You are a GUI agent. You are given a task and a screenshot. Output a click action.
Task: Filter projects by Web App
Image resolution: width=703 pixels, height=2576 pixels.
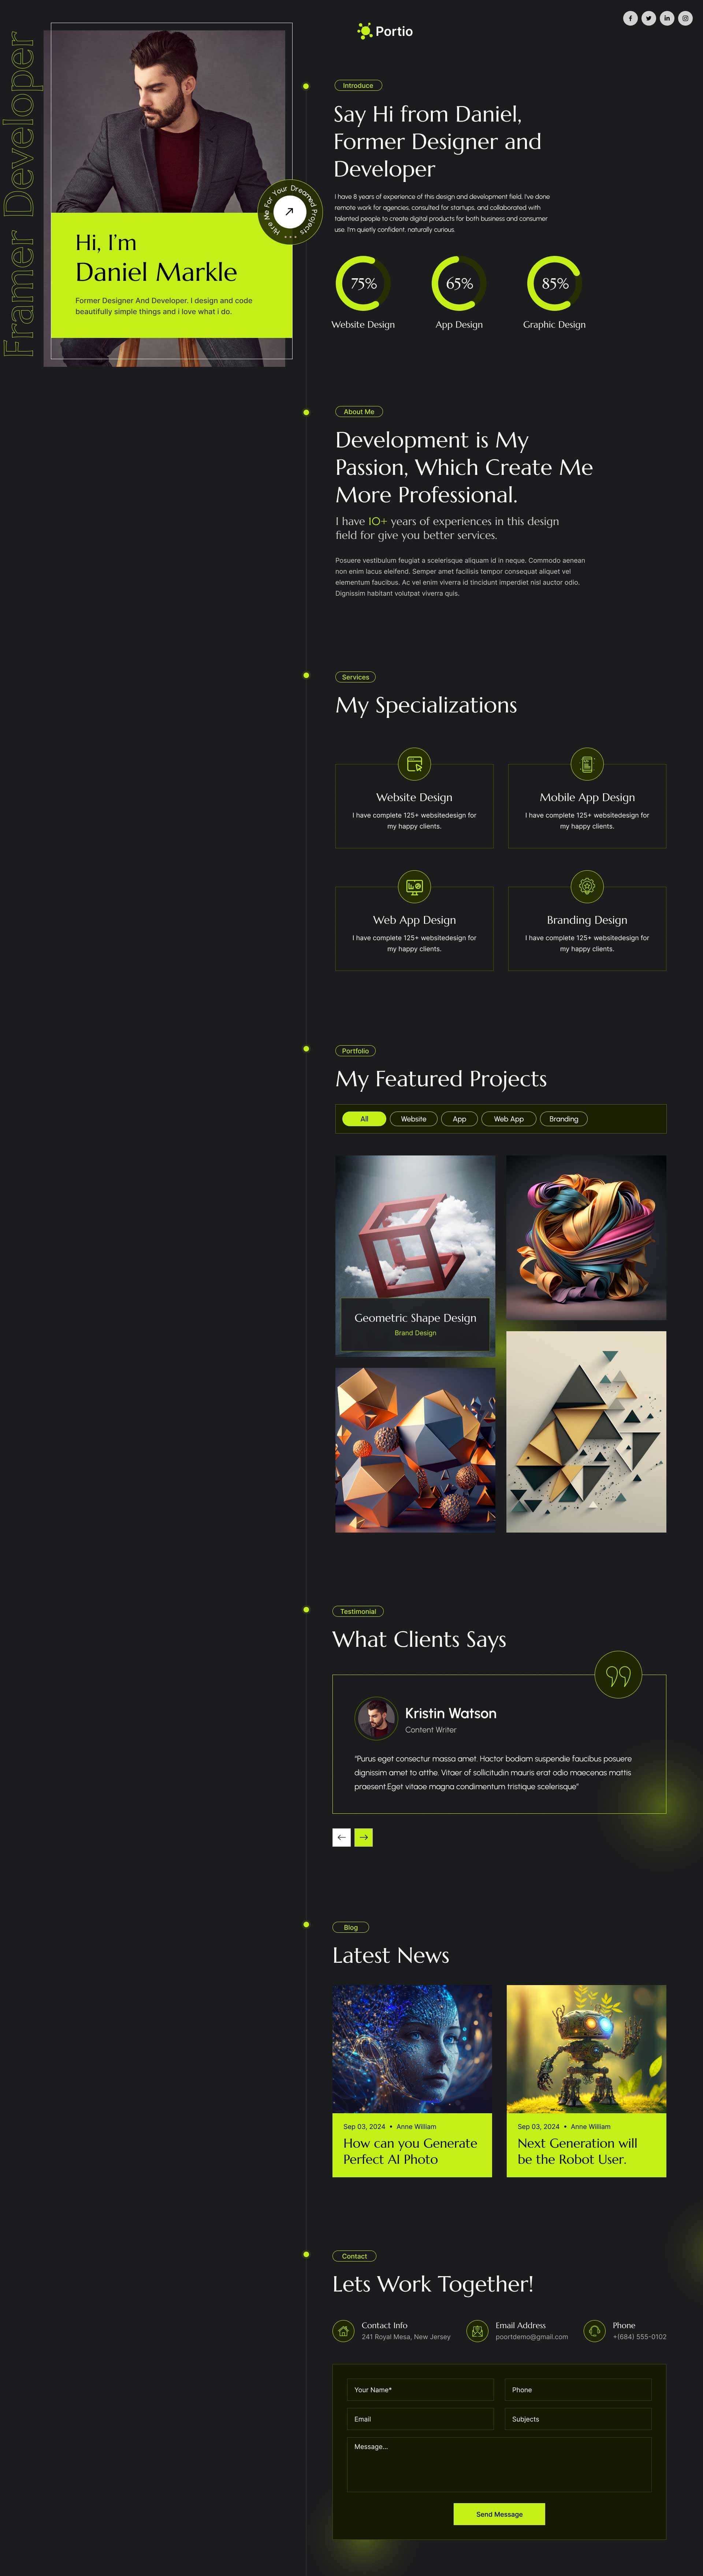[x=509, y=1119]
